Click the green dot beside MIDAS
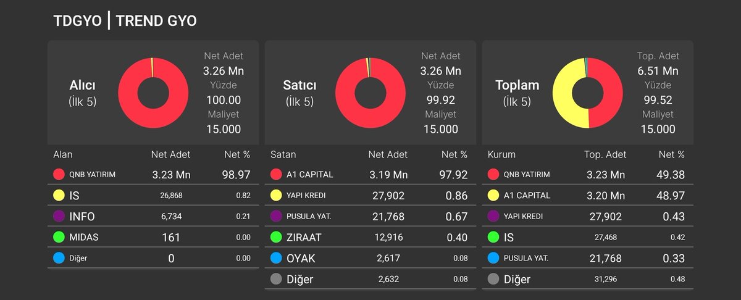This screenshot has height=300, width=741. coord(59,238)
